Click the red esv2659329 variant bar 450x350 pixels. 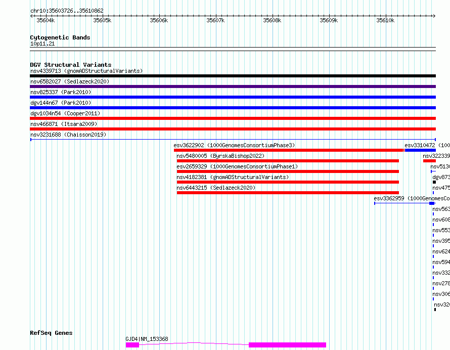click(288, 171)
